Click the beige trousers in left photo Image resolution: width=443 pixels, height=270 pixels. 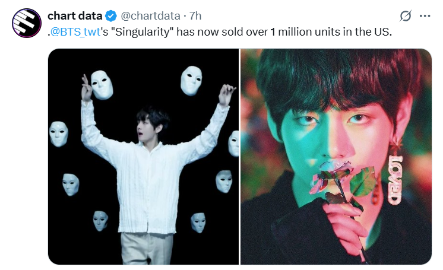pyautogui.click(x=147, y=249)
